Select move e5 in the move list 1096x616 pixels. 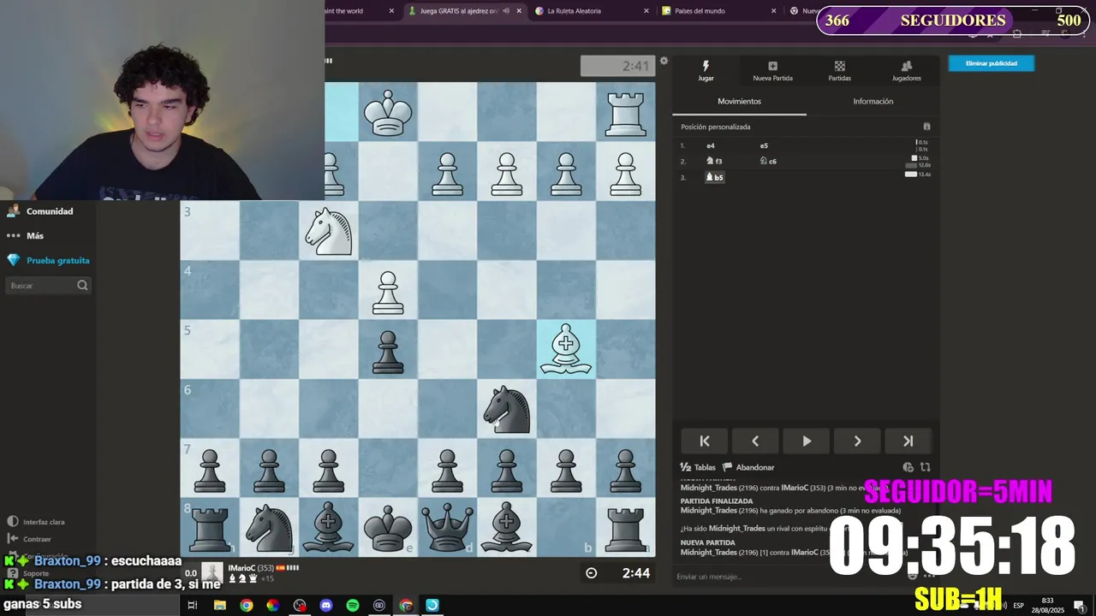point(764,145)
